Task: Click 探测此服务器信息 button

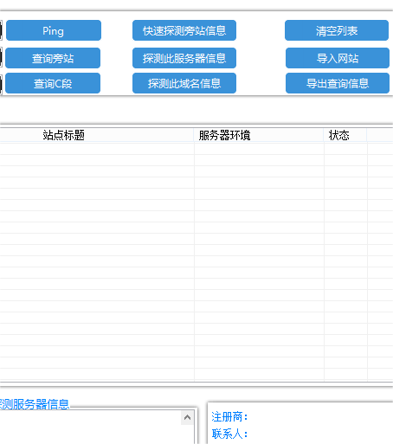Action: 184,58
